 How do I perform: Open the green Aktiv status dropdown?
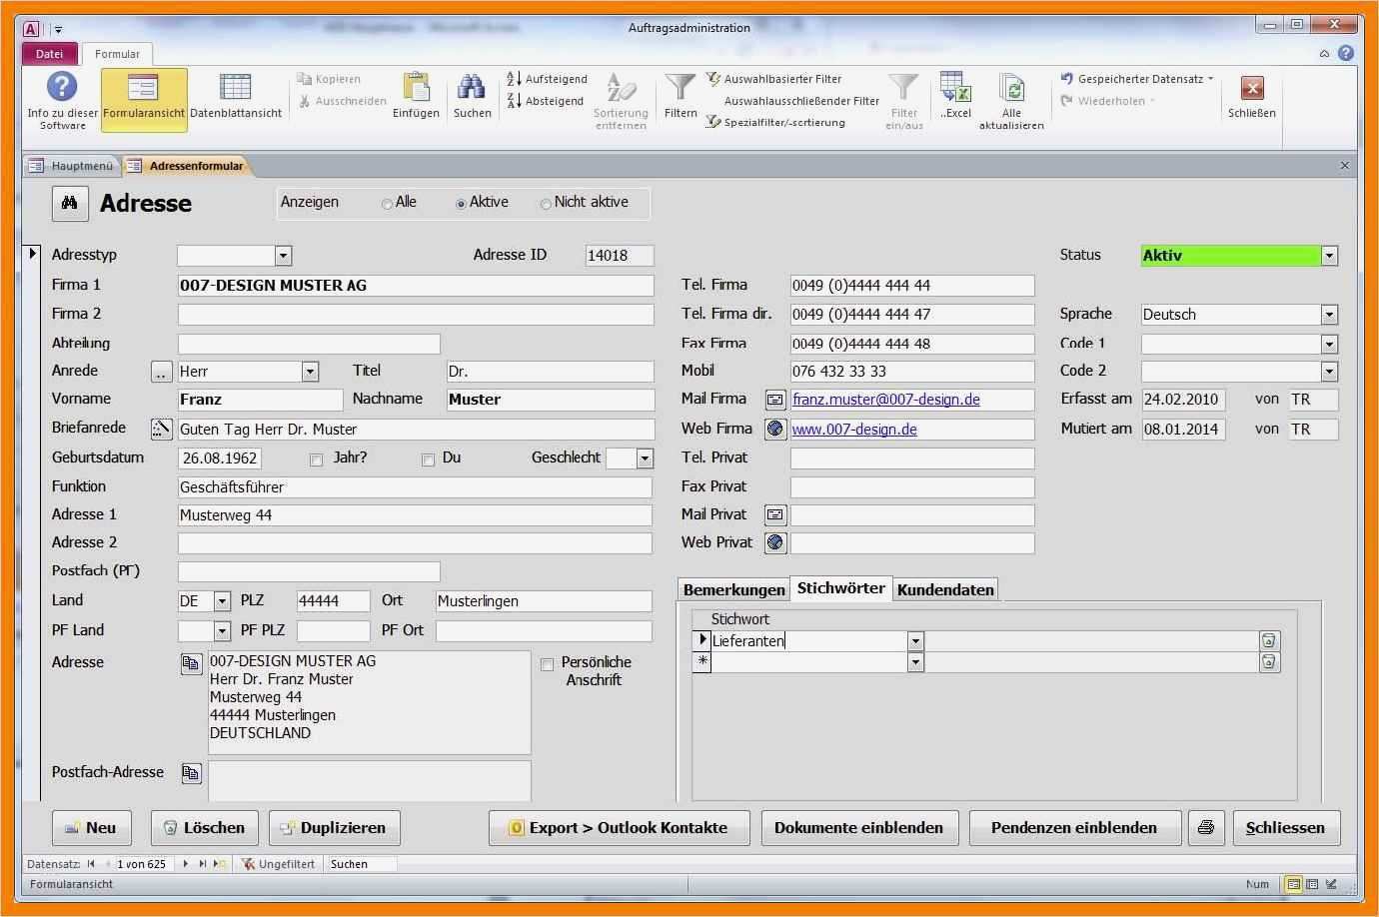click(x=1328, y=256)
